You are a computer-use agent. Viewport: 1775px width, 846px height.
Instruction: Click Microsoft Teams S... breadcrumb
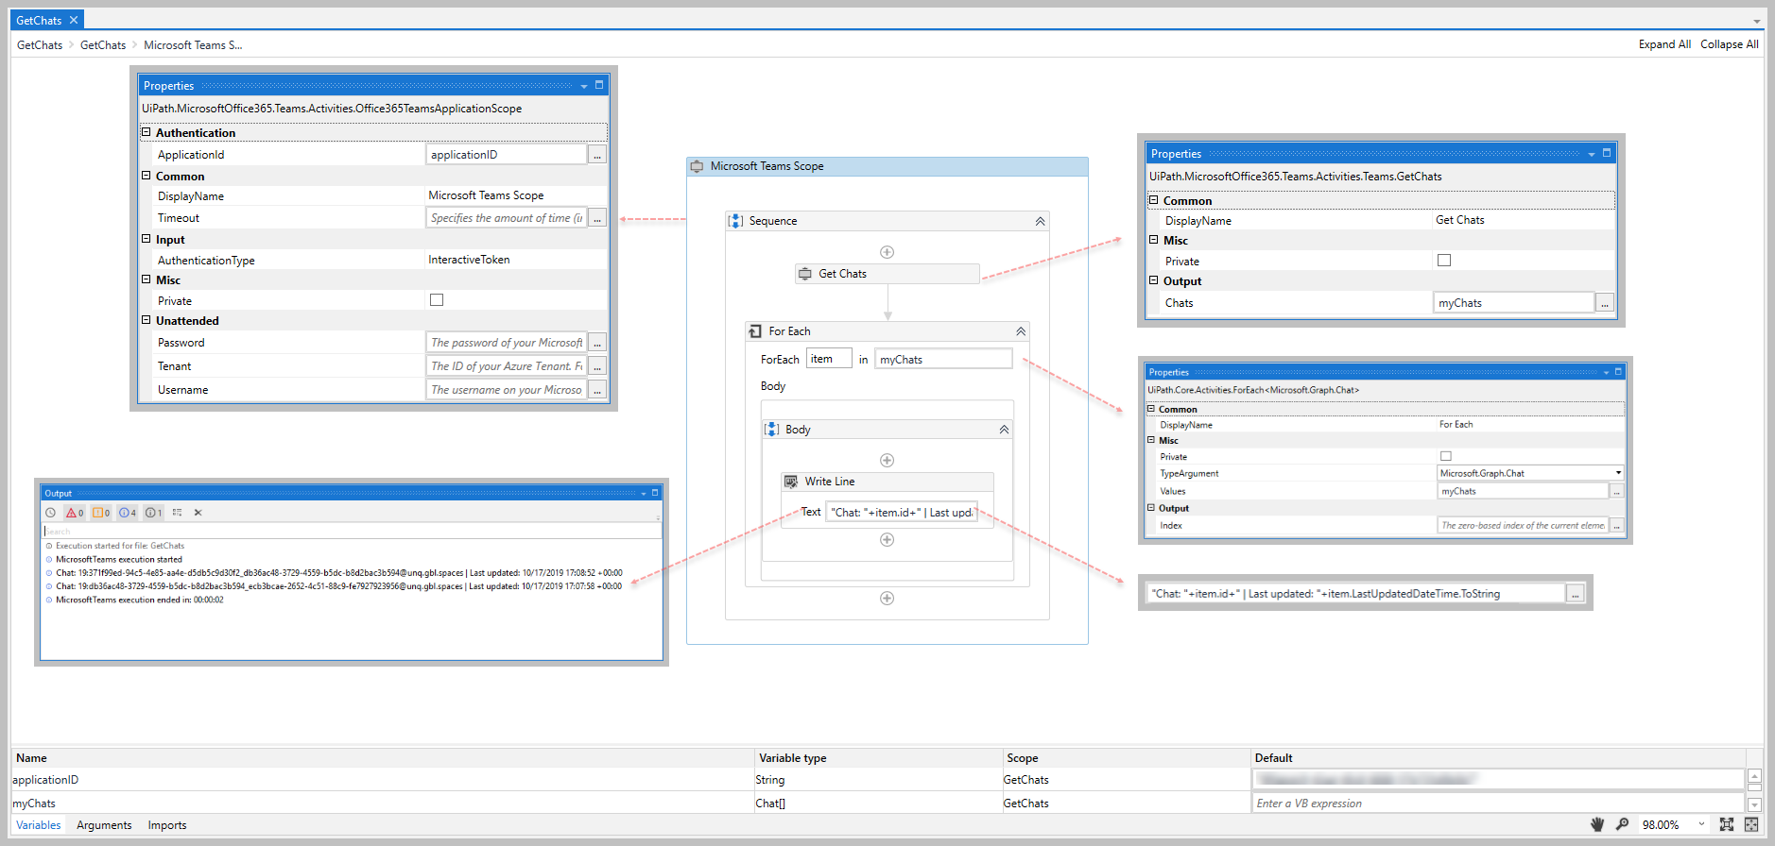tap(193, 45)
